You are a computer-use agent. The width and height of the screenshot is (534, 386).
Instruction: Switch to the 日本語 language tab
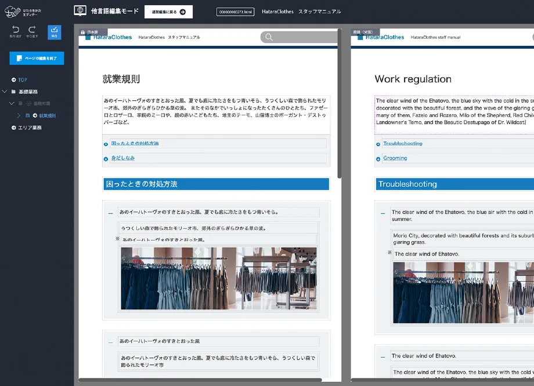[x=92, y=32]
